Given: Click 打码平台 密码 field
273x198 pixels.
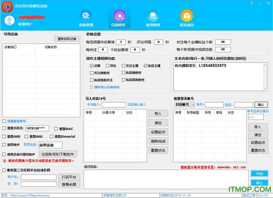Looking at the screenshot, I should pyautogui.click(x=38, y=184).
